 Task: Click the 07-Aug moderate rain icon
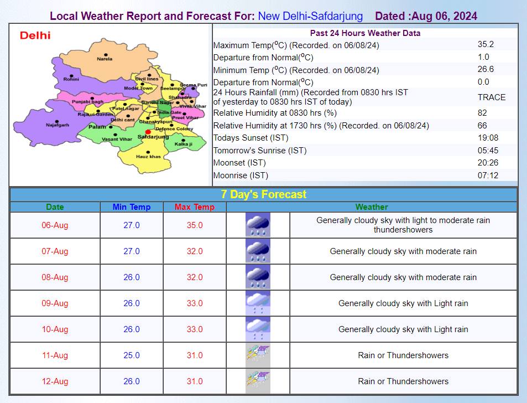[258, 251]
